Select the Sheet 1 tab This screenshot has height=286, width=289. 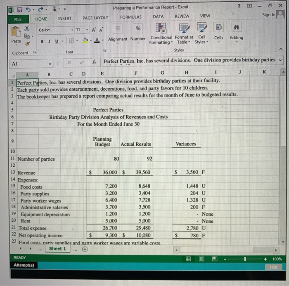[57, 248]
